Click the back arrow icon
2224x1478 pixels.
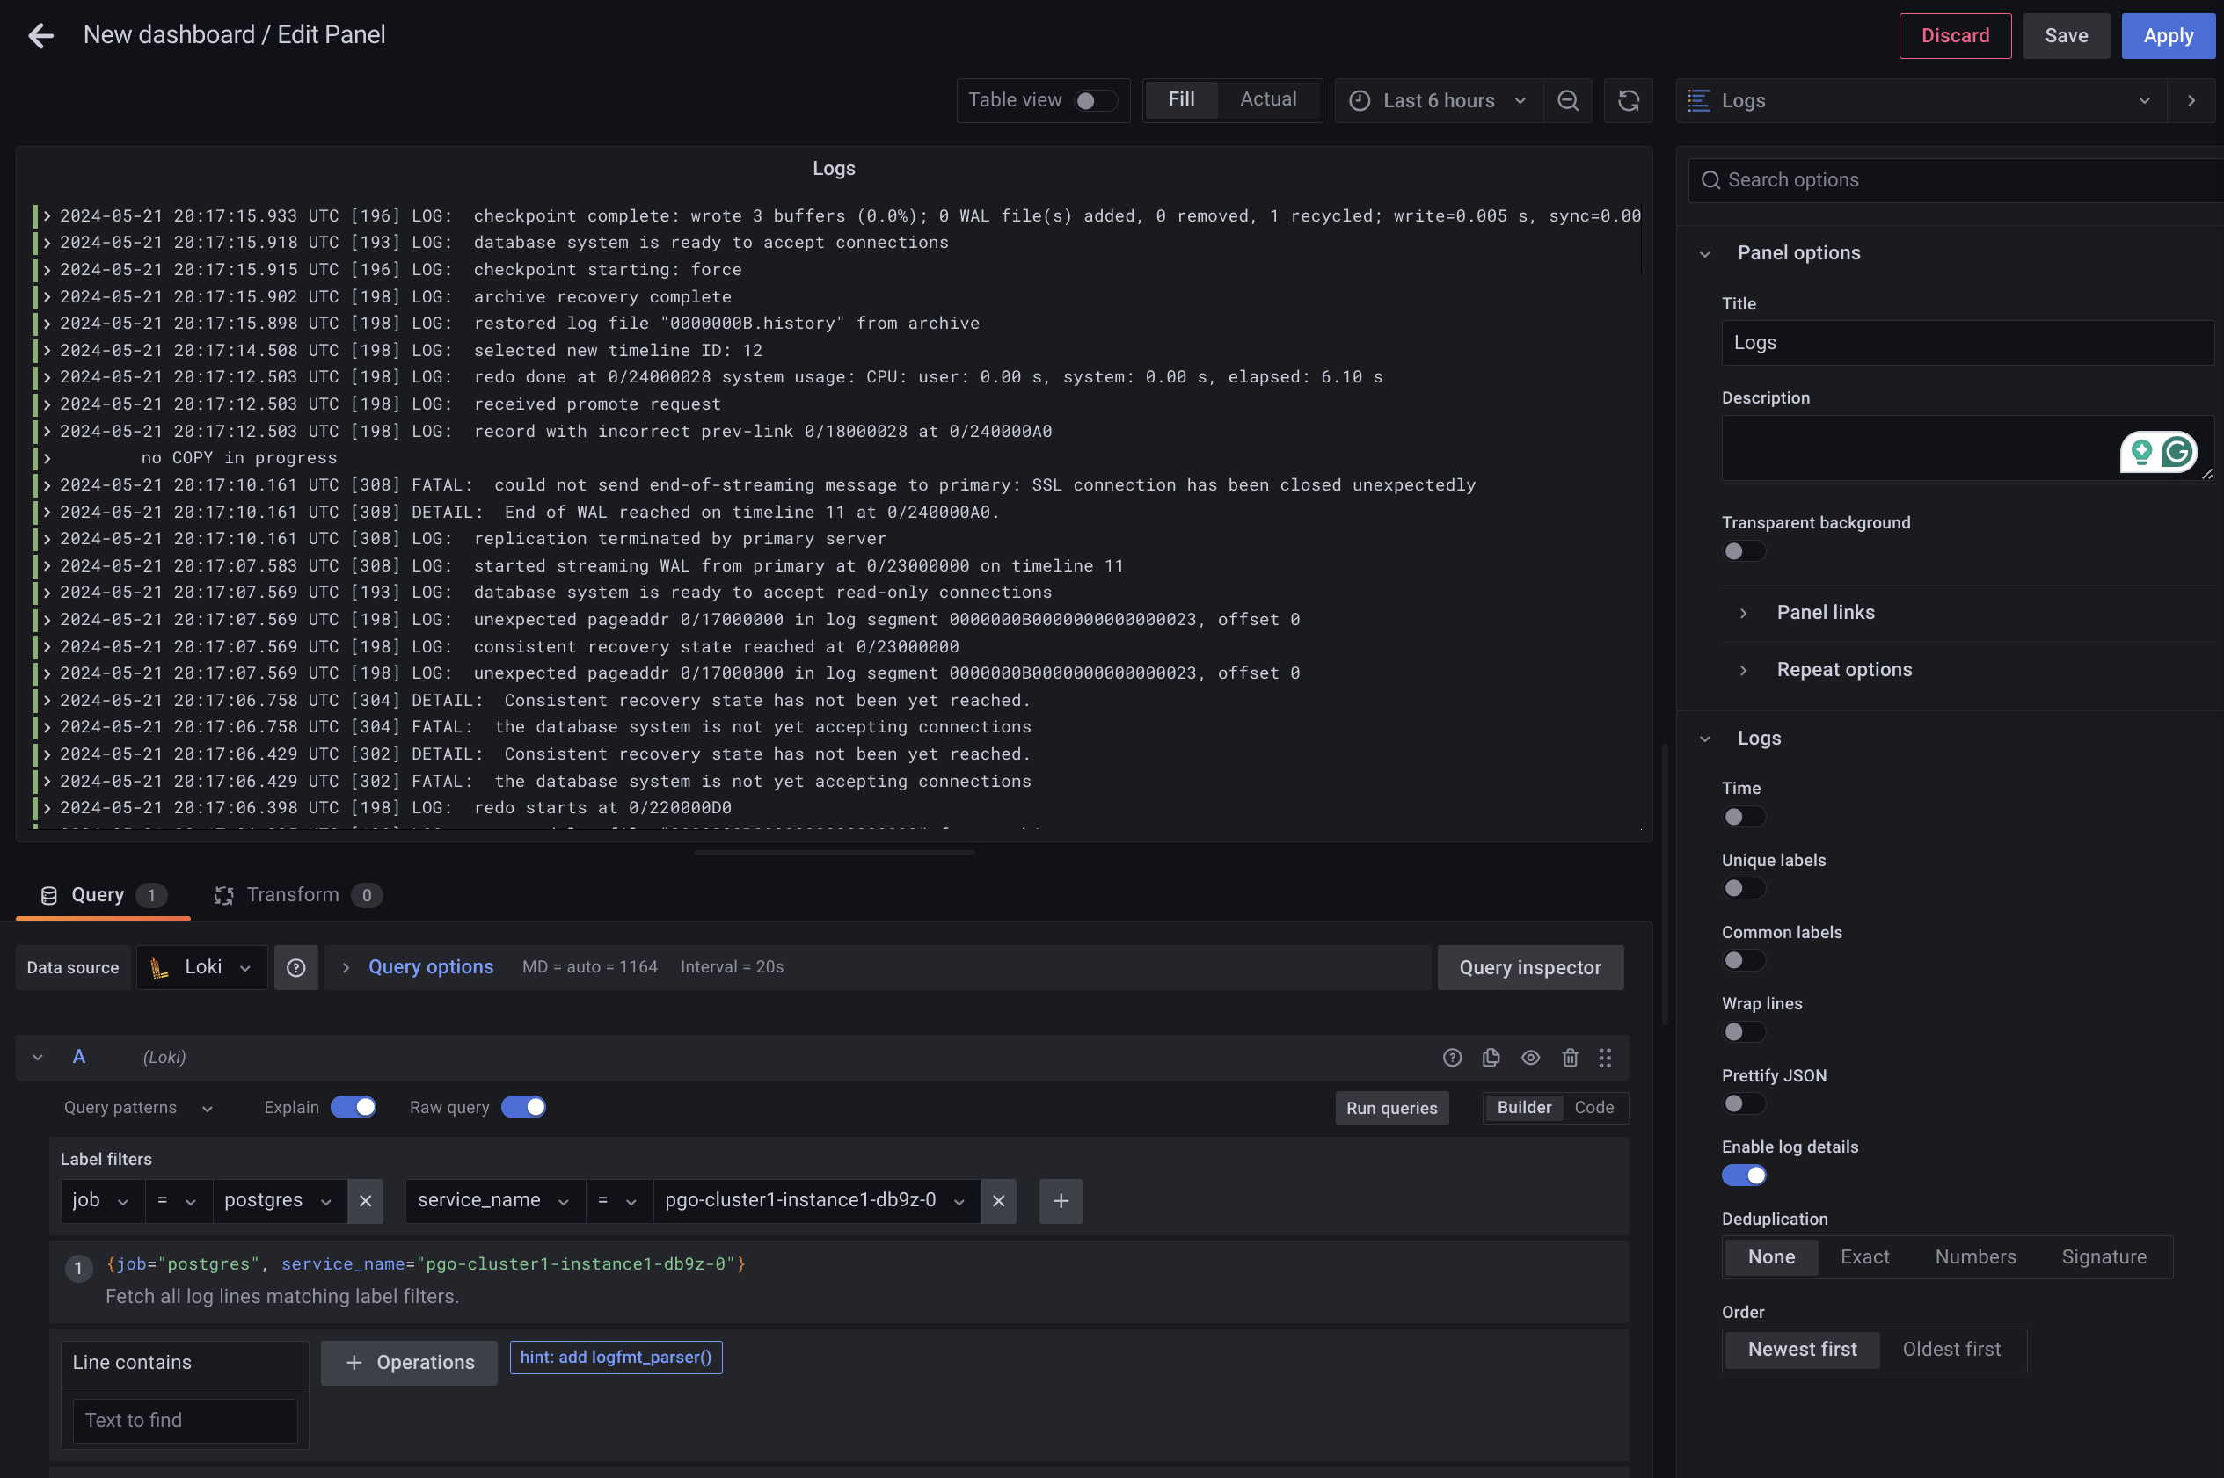click(x=40, y=36)
